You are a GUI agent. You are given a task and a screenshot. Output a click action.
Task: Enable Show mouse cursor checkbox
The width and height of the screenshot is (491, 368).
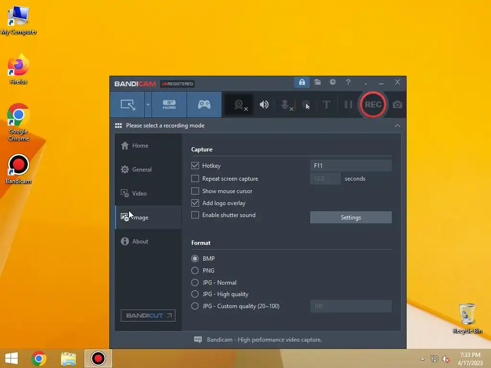(195, 191)
